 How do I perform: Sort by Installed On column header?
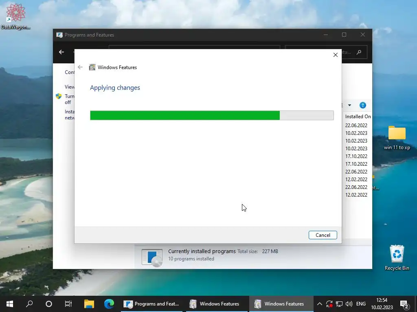tap(358, 117)
